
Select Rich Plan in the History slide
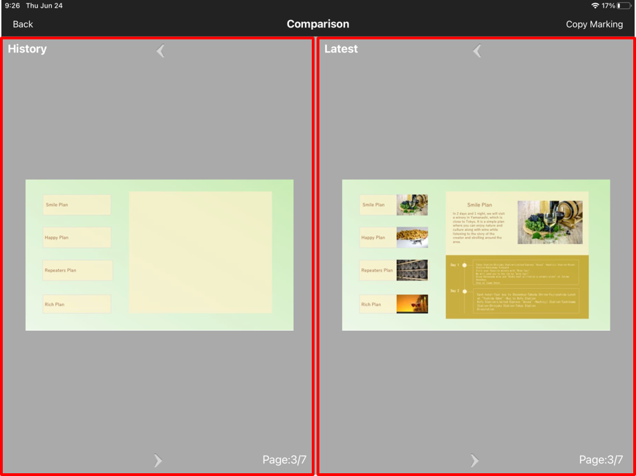(77, 304)
